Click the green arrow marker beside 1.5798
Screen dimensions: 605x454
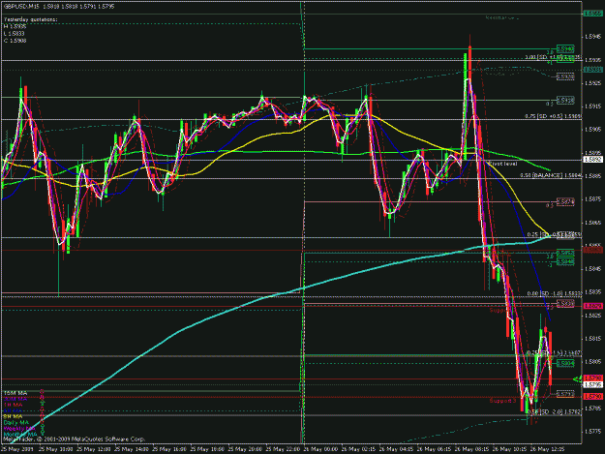click(578, 378)
